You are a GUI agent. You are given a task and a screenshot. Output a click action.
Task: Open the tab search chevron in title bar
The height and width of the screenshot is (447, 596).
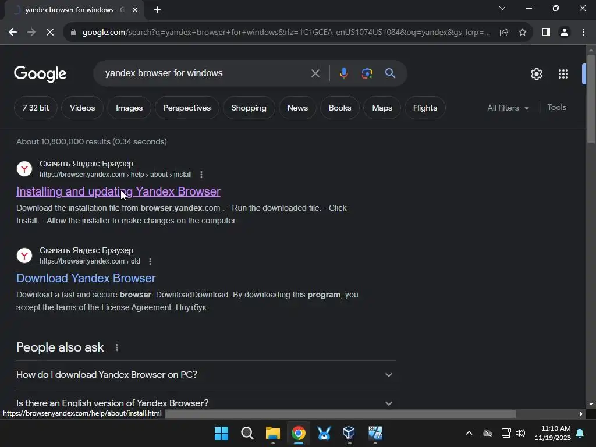[x=502, y=8]
